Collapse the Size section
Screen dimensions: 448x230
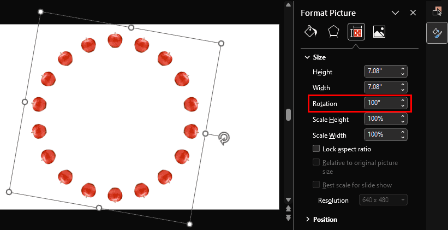click(x=306, y=57)
